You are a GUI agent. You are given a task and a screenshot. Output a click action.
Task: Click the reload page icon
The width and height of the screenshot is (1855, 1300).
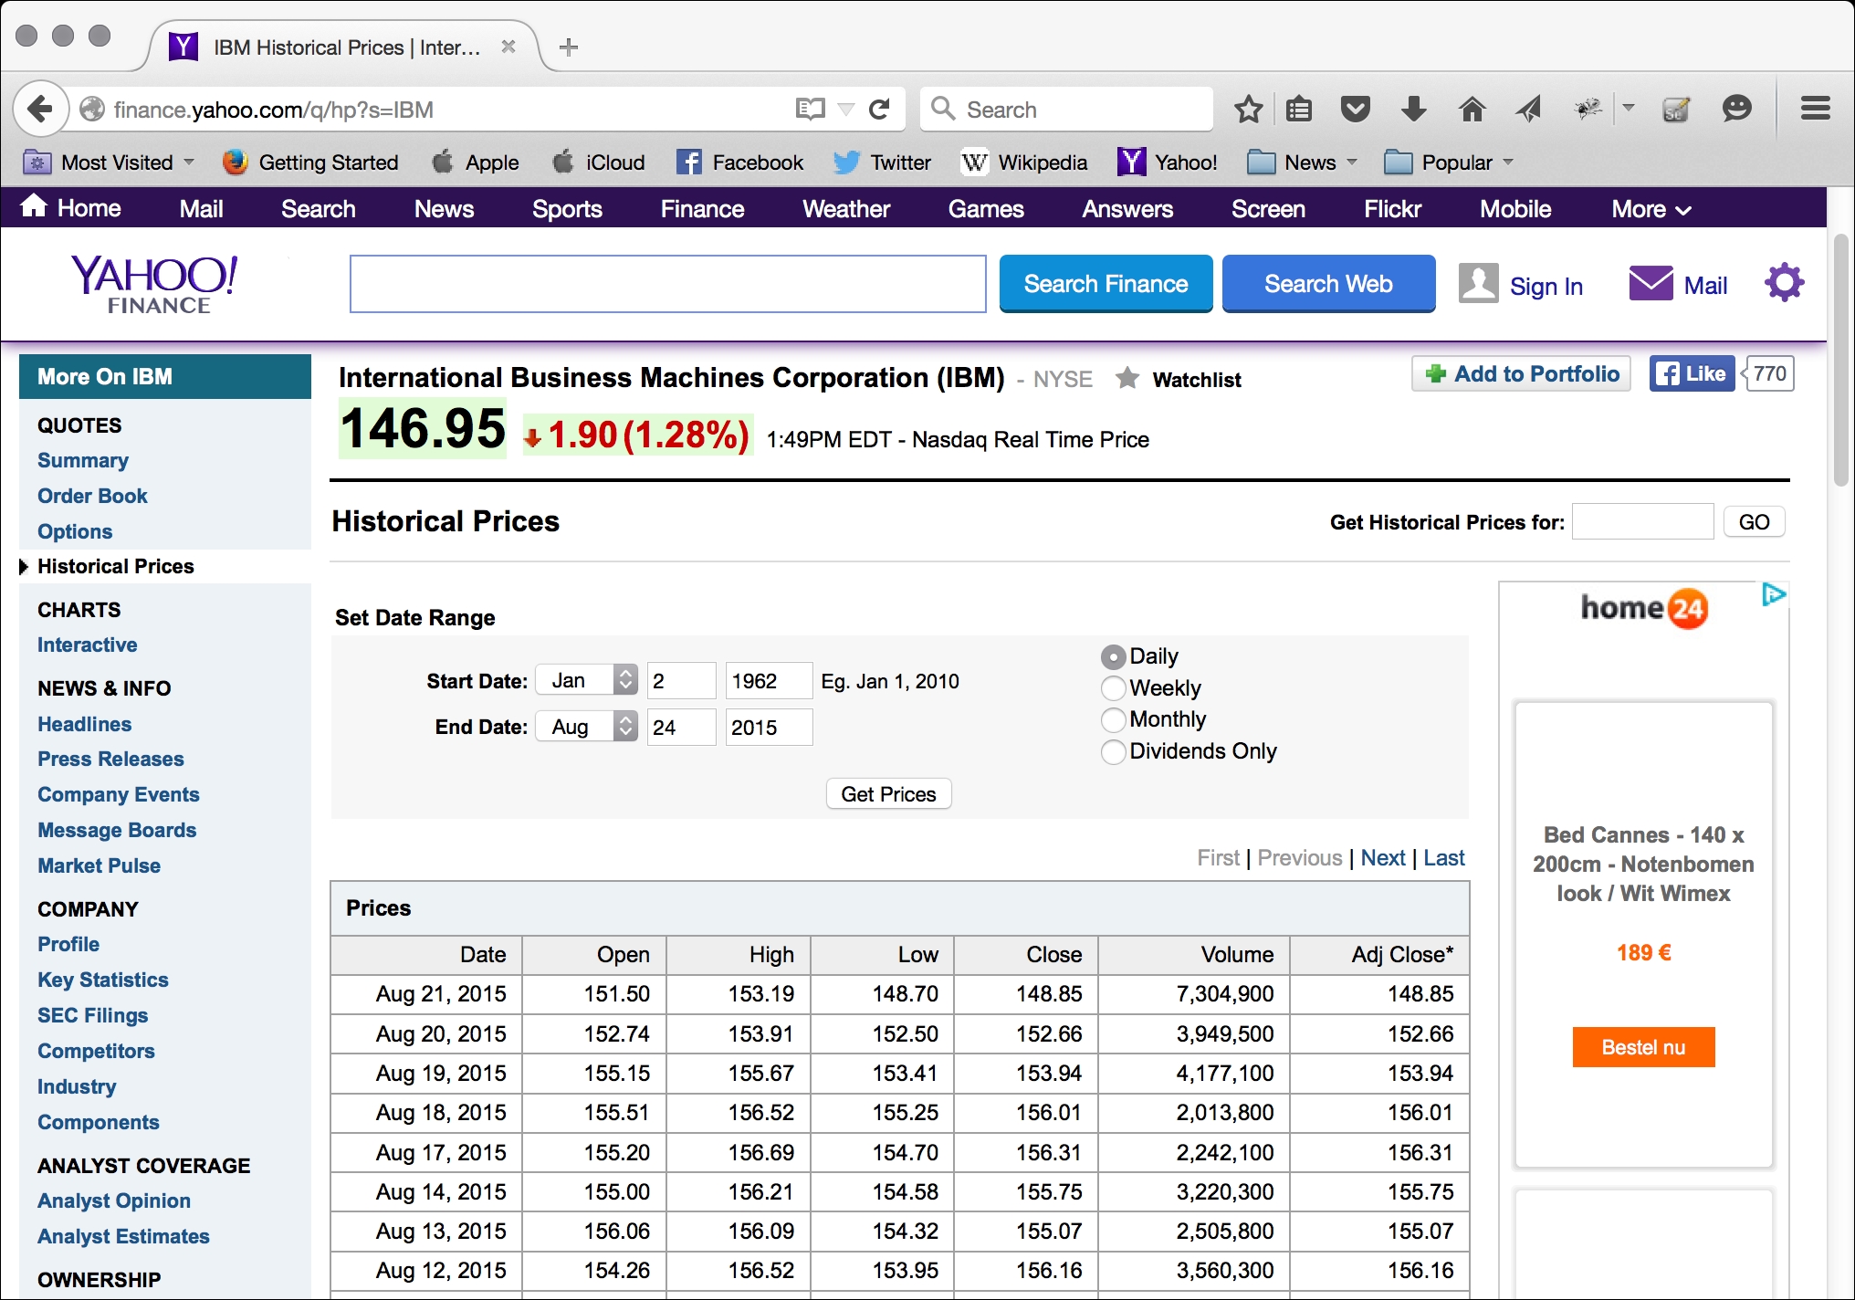coord(880,110)
